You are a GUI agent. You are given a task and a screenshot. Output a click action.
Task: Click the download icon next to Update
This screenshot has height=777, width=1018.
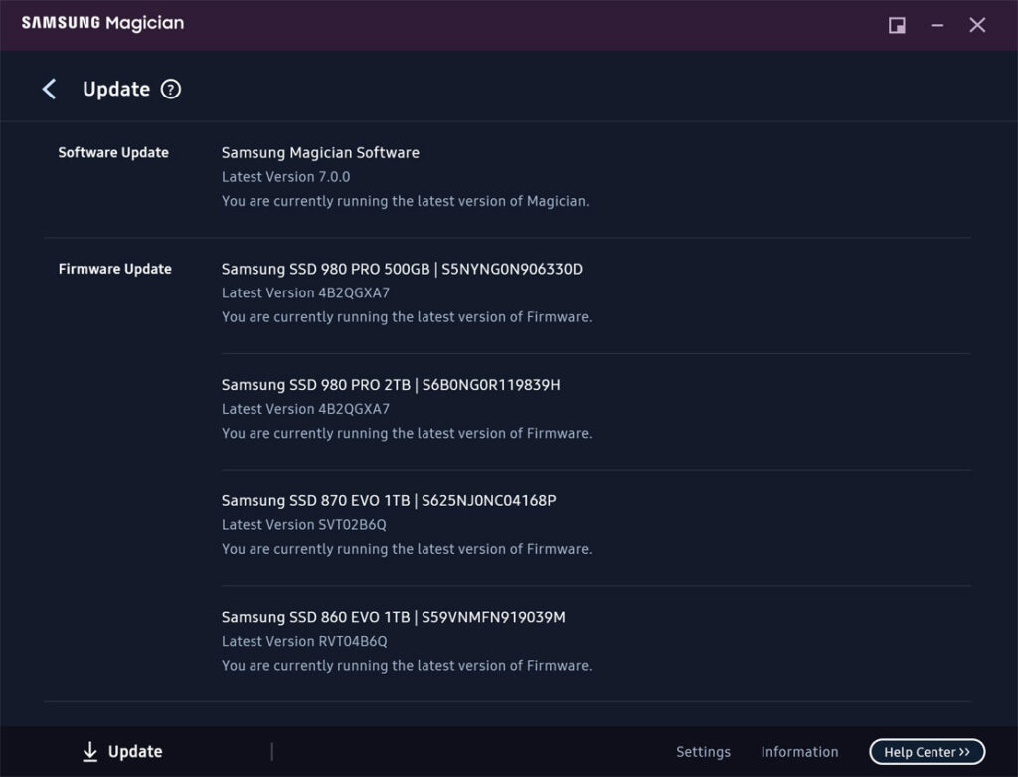point(90,751)
